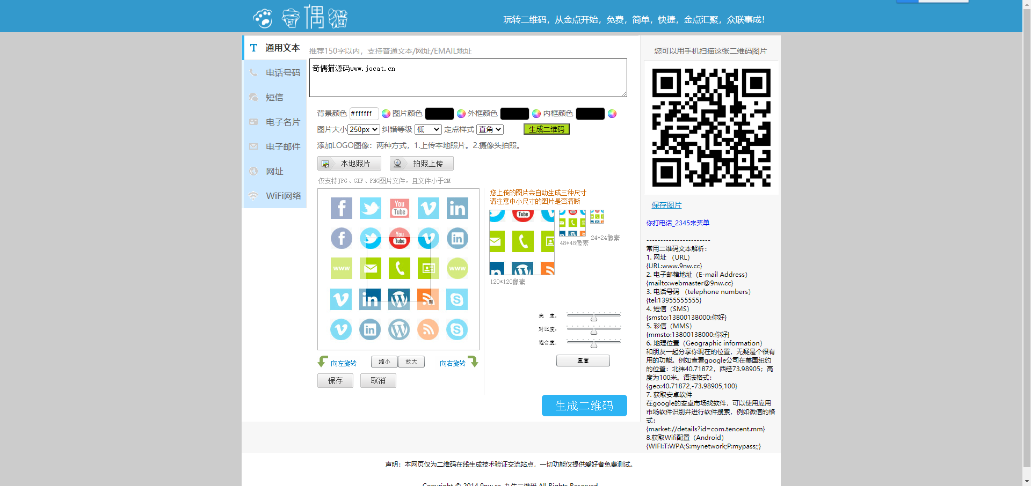Click the 对比度 contrast slider handle
Viewport: 1031px width, 486px height.
[x=594, y=331]
